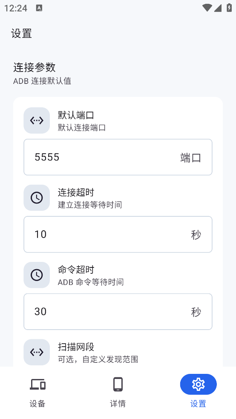The height and width of the screenshot is (419, 236).
Task: Tap the 命令超时 clock icon
Action: [37, 275]
